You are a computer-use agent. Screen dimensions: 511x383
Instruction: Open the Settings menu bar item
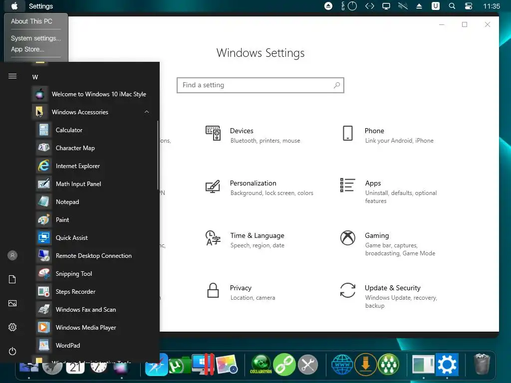(x=41, y=6)
